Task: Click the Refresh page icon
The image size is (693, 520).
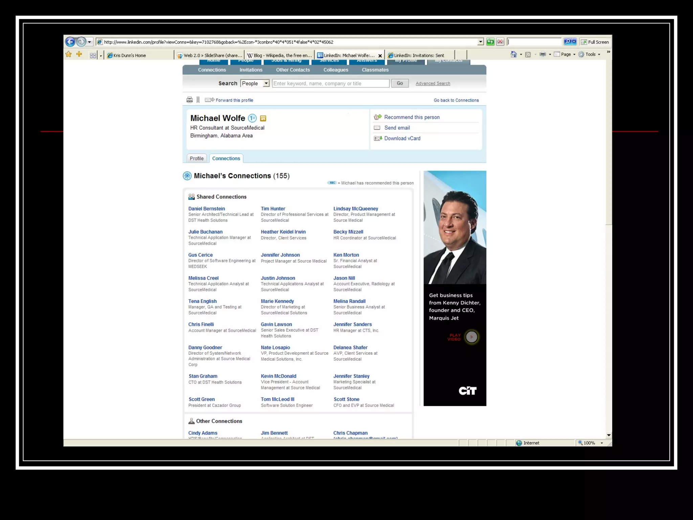Action: click(490, 42)
